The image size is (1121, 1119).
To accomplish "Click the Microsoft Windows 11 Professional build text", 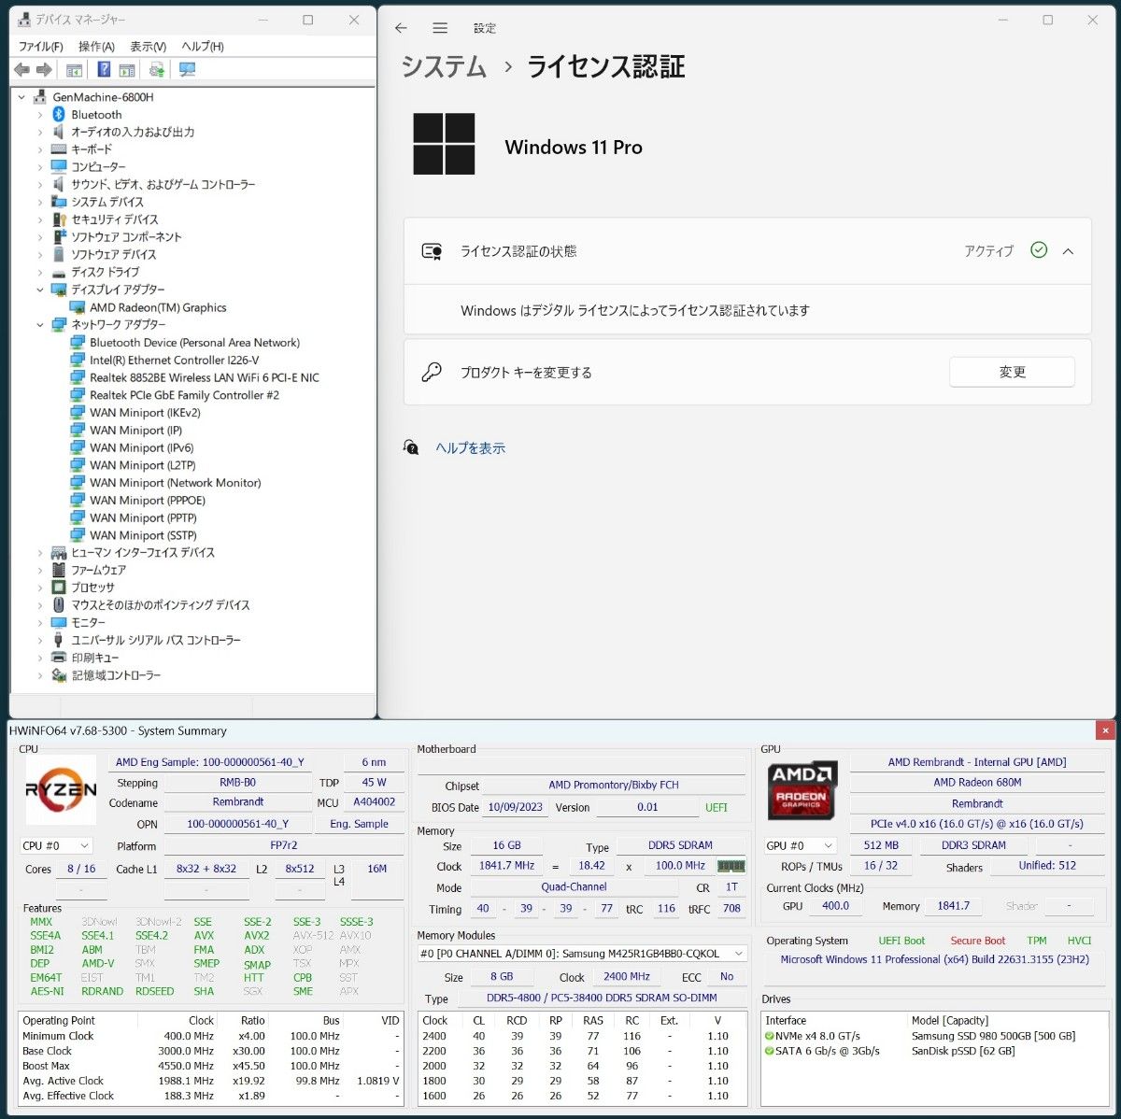I will point(934,959).
